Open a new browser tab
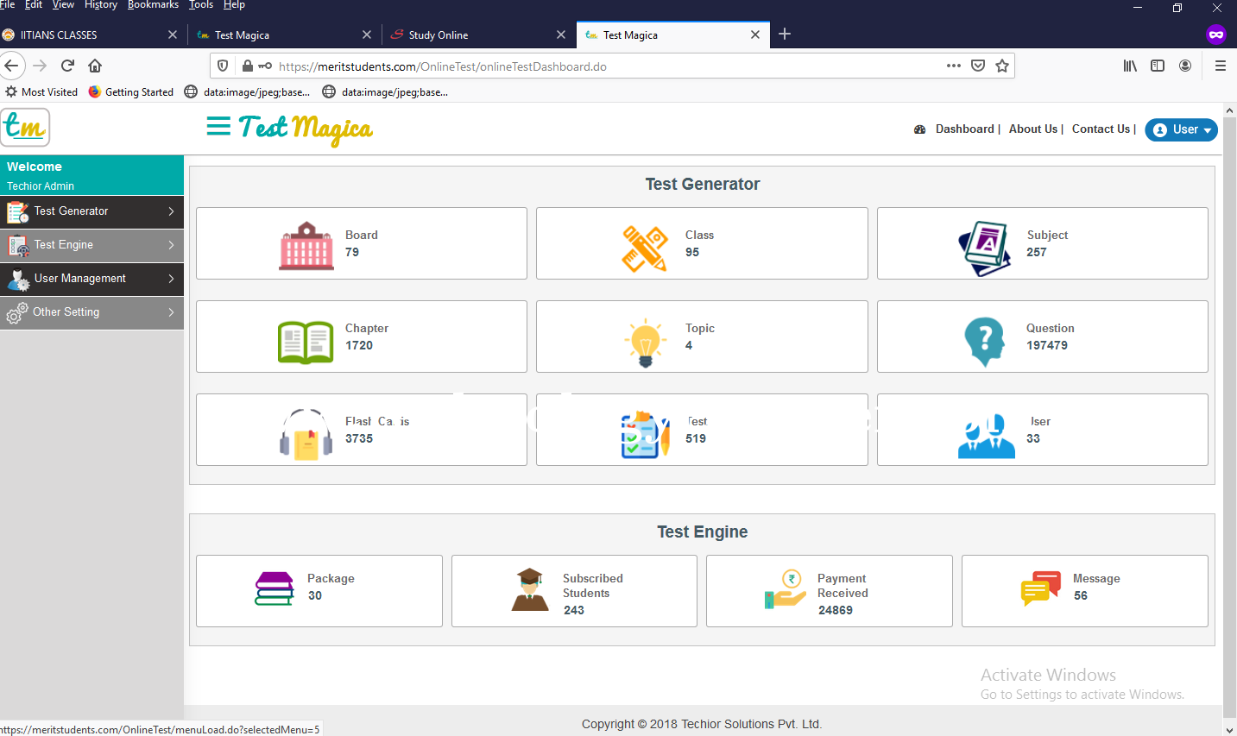 click(x=785, y=34)
